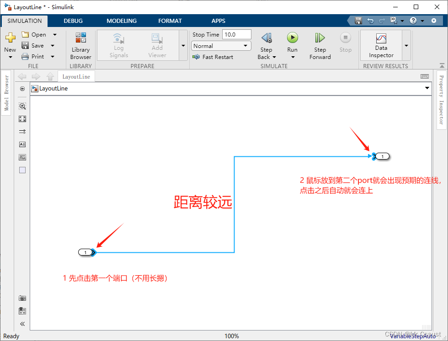This screenshot has height=341, width=448.
Task: Click the 100% zoom indicator
Action: [x=232, y=336]
